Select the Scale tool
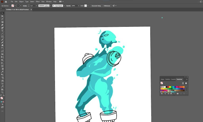The height and width of the screenshot is (122, 203). pyautogui.click(x=2, y=51)
